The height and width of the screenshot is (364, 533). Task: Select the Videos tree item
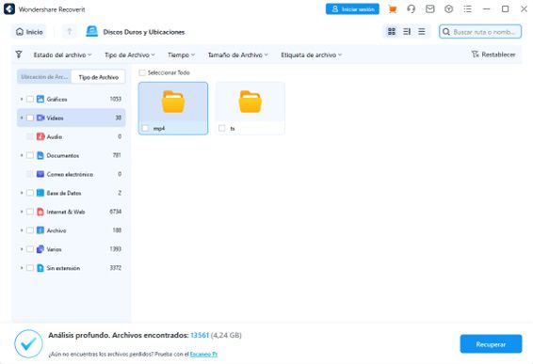[x=71, y=118]
